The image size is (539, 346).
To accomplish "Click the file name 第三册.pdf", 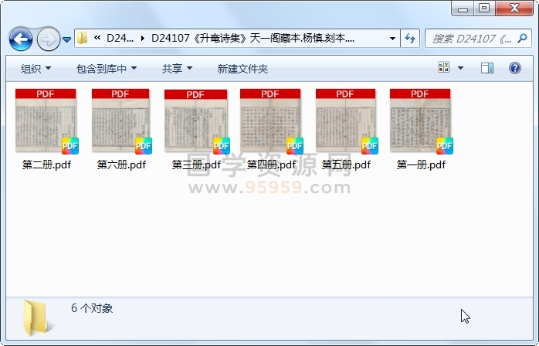I will coord(196,165).
